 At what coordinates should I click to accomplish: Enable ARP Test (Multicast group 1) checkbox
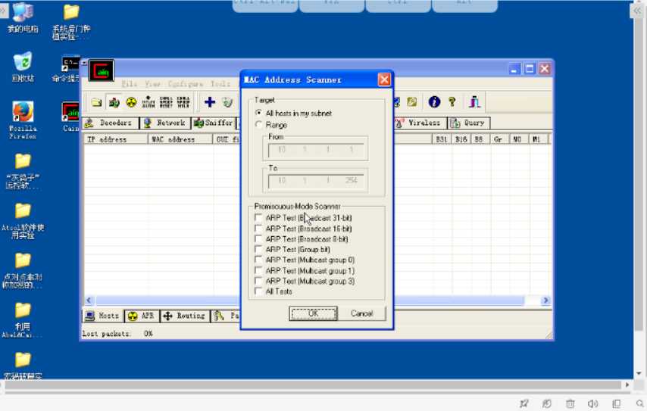point(258,270)
